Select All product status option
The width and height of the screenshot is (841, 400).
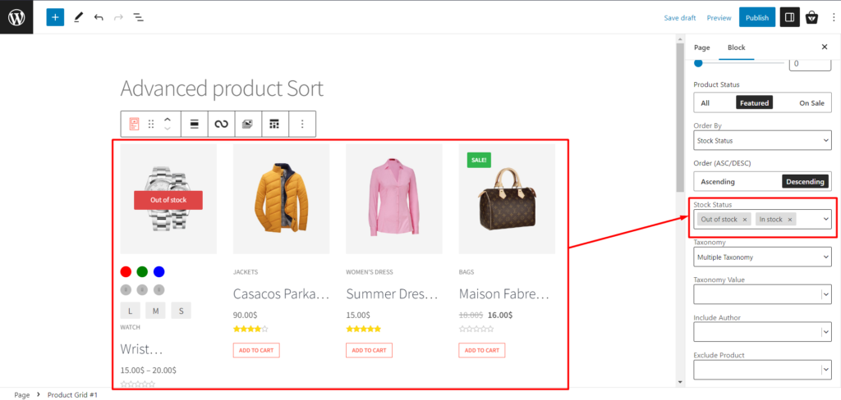click(x=705, y=102)
